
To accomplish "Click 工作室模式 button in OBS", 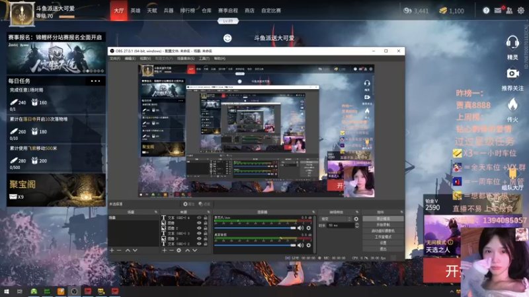I will [383, 237].
